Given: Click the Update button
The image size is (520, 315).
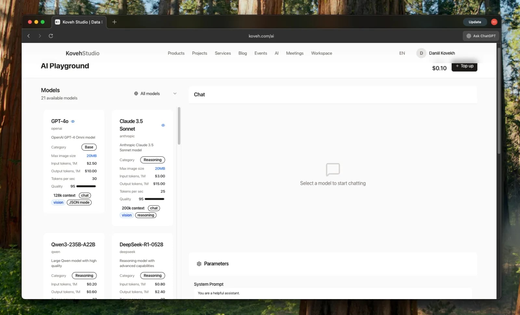Looking at the screenshot, I should 475,22.
